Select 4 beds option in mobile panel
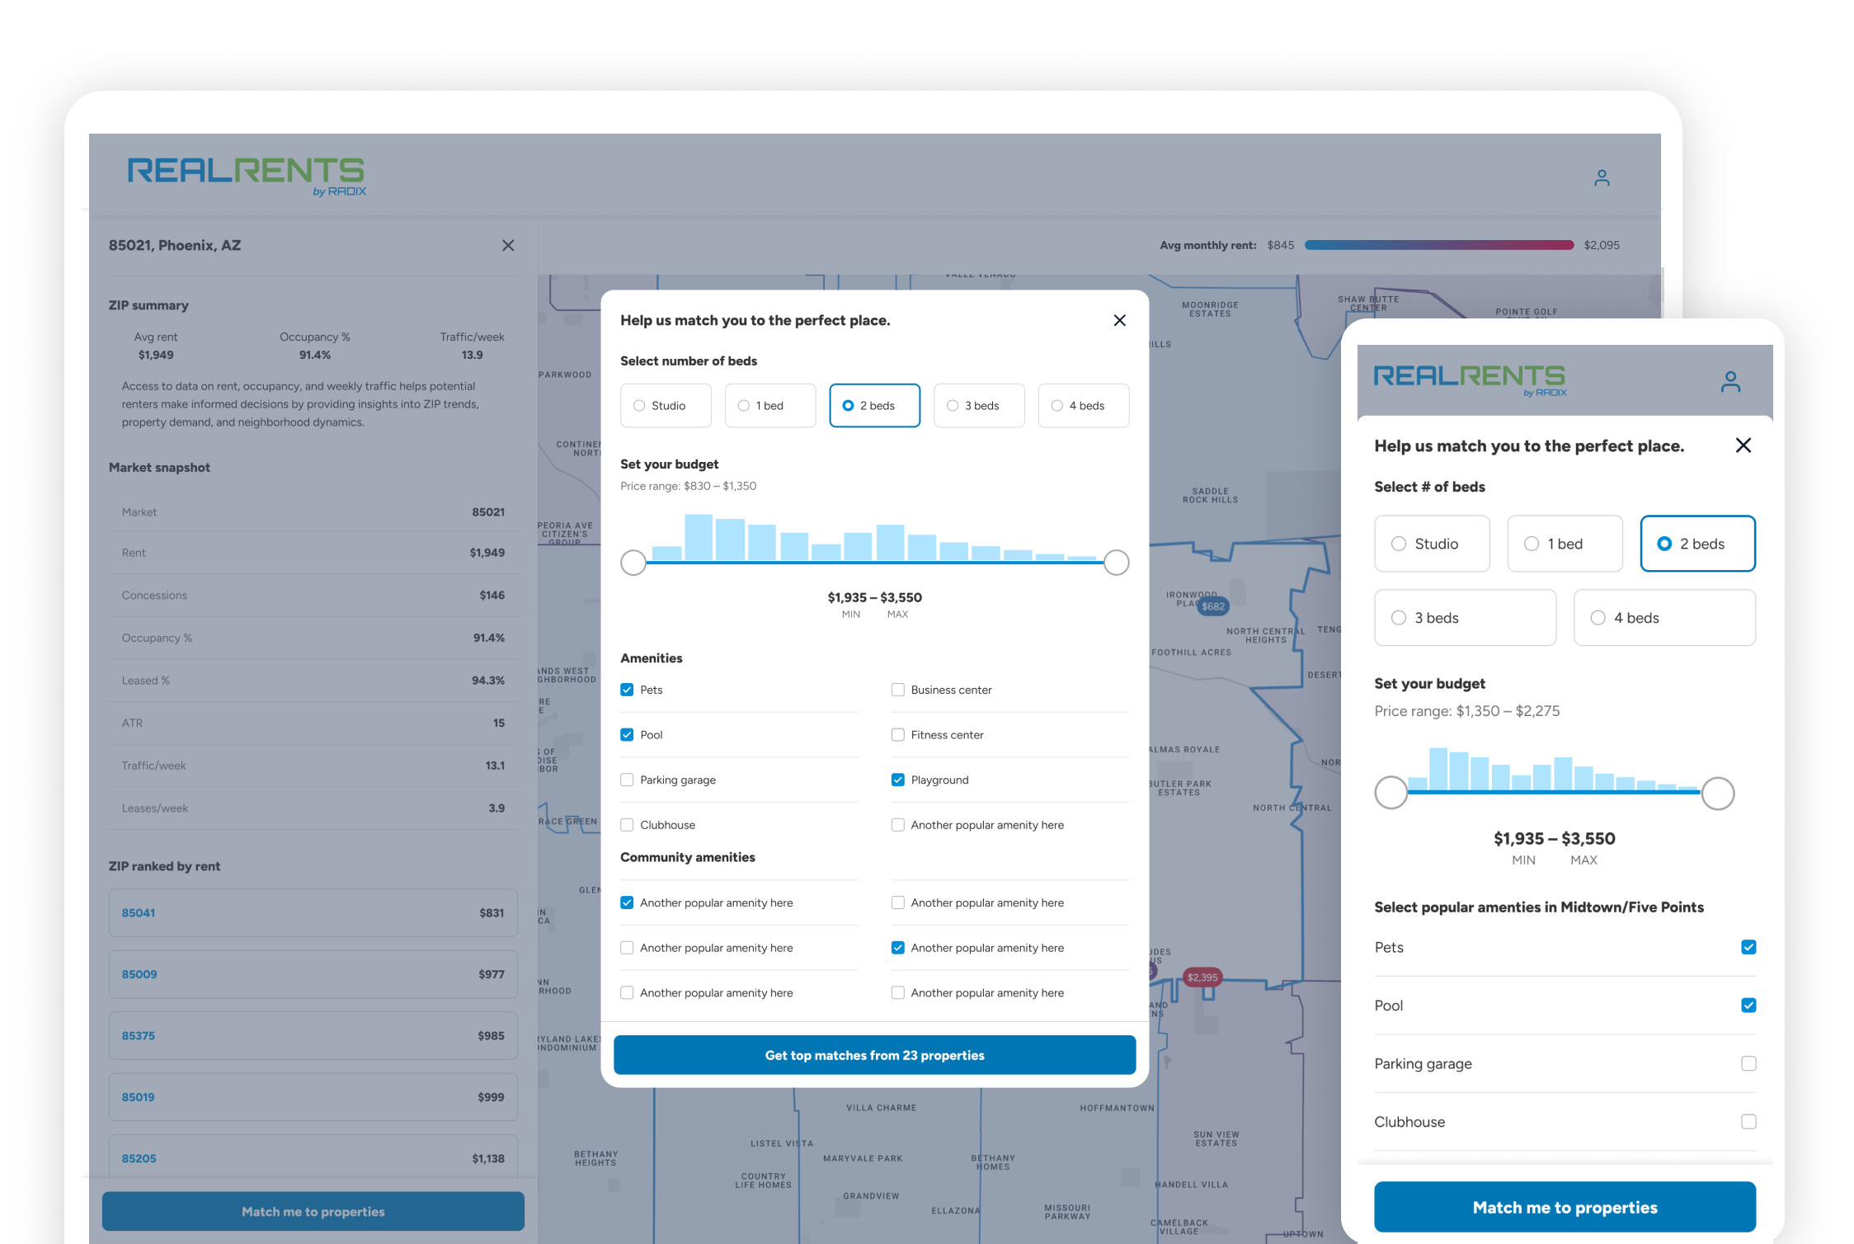The height and width of the screenshot is (1244, 1854). [1664, 618]
